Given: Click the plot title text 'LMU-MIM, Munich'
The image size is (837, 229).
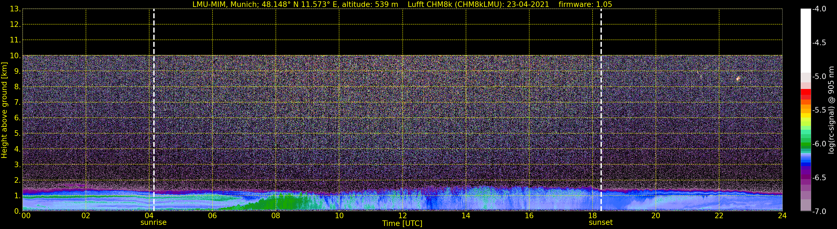Looking at the screenshot, I should click(x=225, y=4).
